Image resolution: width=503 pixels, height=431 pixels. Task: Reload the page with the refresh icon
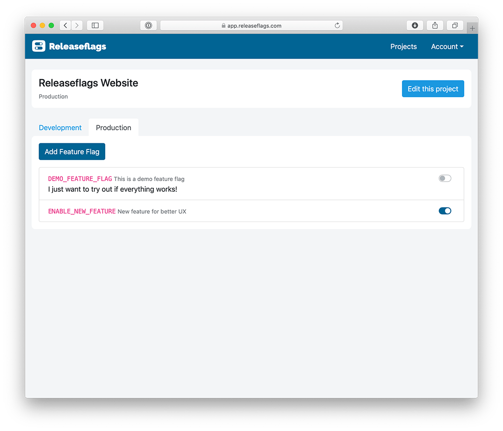tap(337, 25)
